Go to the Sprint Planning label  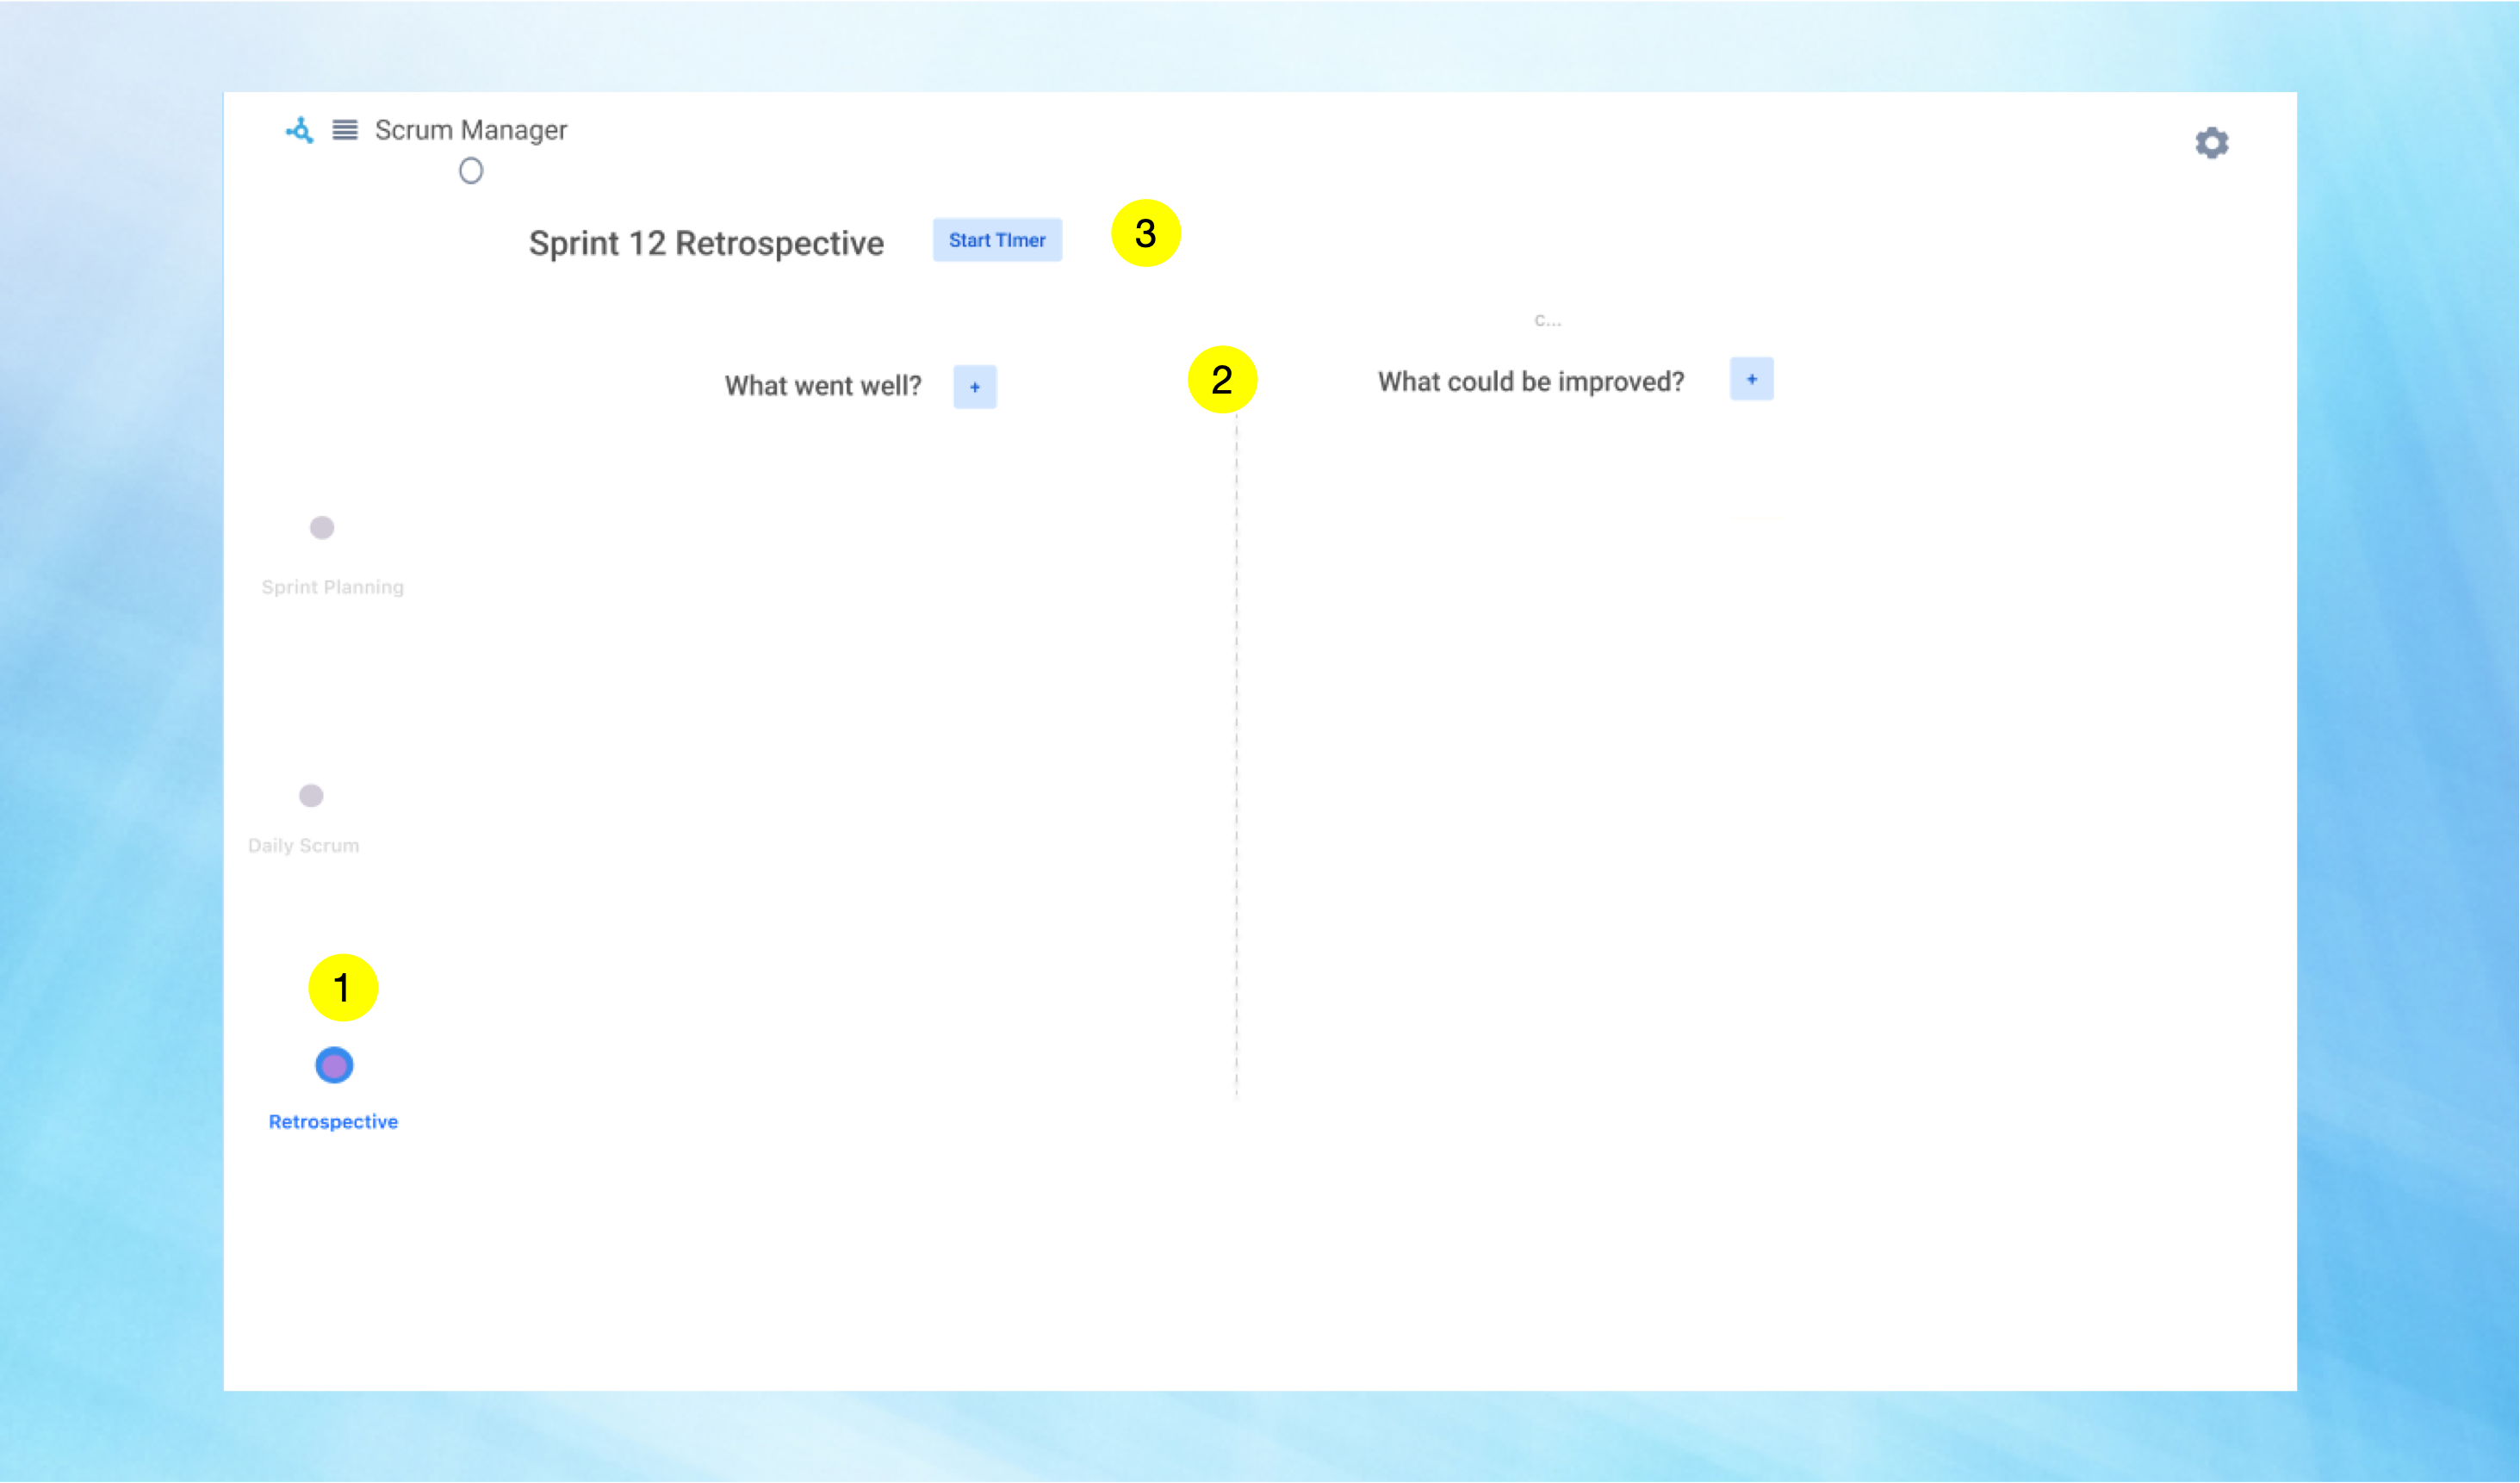click(332, 587)
